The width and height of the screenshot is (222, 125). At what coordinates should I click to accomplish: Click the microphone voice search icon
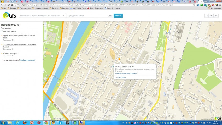click(63, 16)
